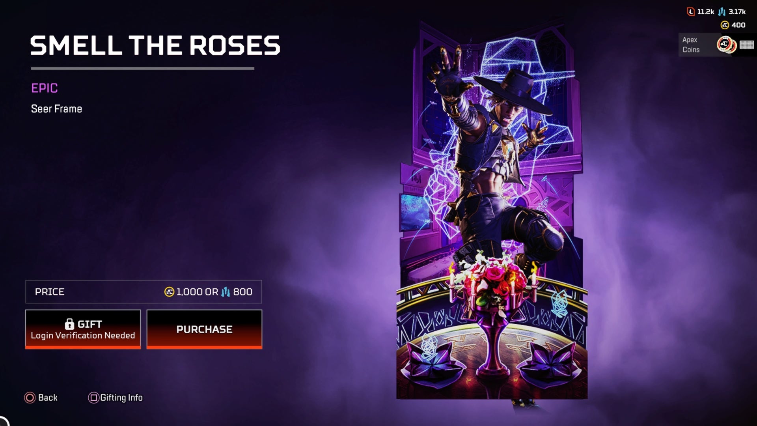Viewport: 757px width, 426px height.
Task: Click the Crafting Metals icon next to 800
Action: (226, 292)
